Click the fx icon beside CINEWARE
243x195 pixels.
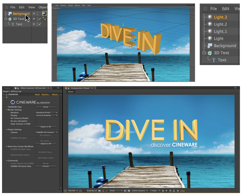[x=7, y=94]
